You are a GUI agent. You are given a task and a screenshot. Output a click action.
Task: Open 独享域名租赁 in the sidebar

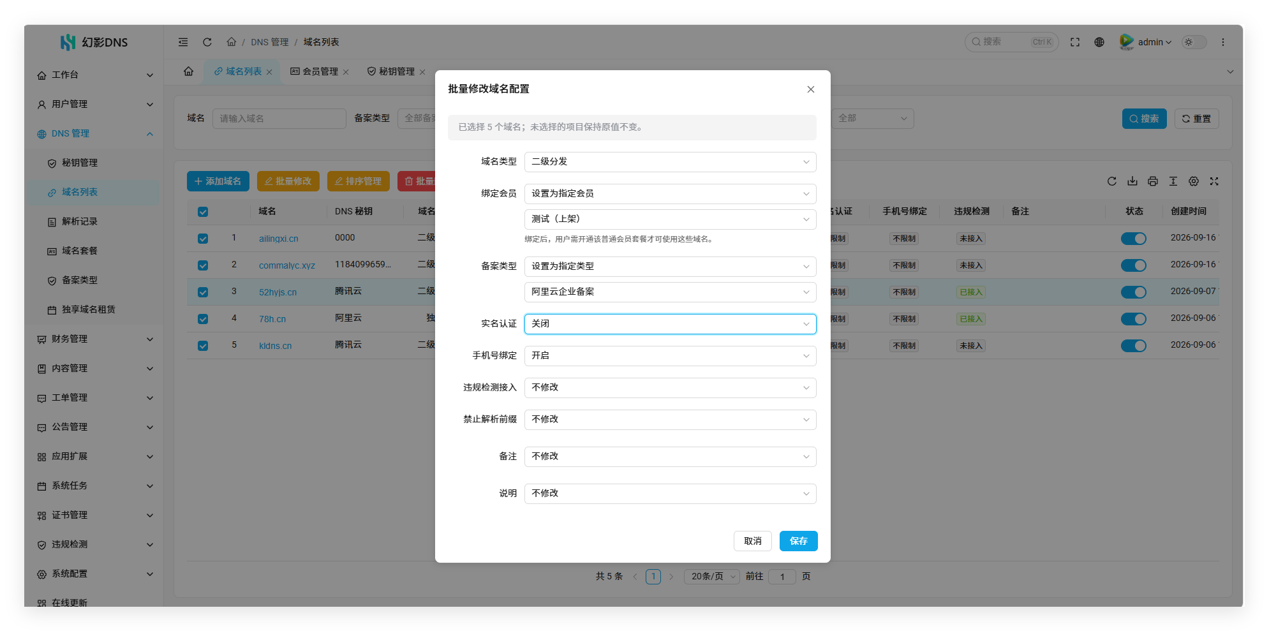click(x=94, y=309)
